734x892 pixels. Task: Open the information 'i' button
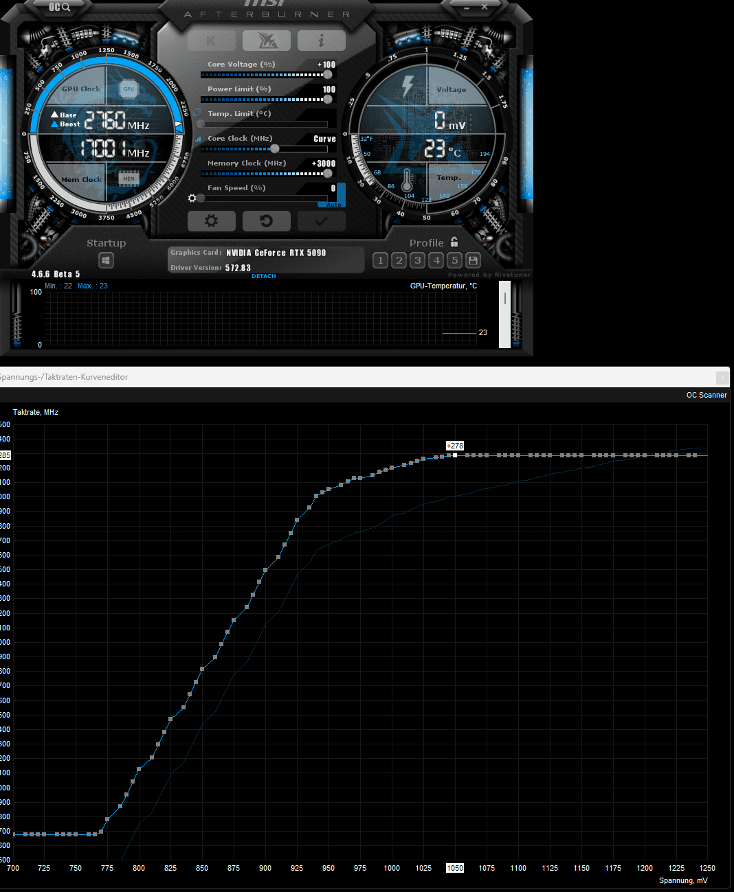pyautogui.click(x=322, y=41)
